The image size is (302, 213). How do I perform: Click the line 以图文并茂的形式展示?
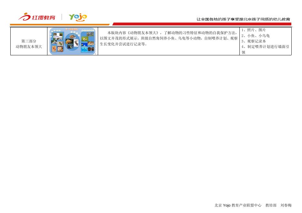click(x=169, y=38)
